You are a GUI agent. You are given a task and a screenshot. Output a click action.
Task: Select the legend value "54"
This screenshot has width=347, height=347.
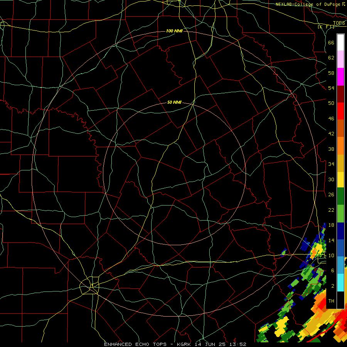(x=331, y=88)
